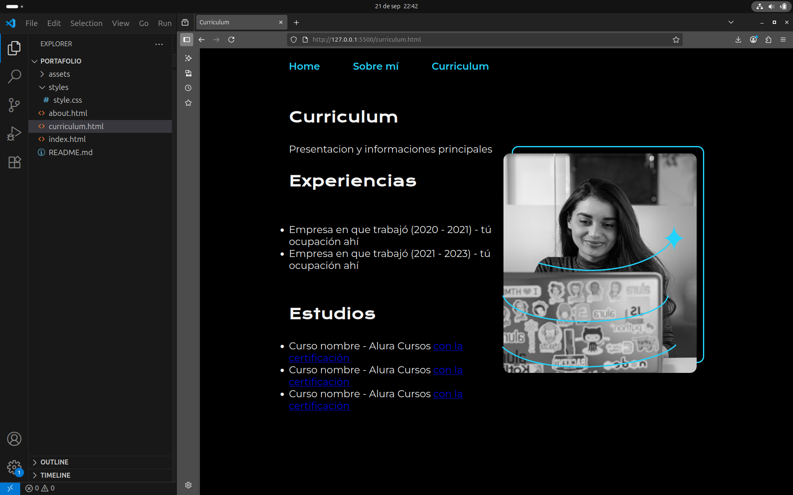Screen dimensions: 793x495
Task: Open the Run and Debug view
Action: tap(14, 134)
